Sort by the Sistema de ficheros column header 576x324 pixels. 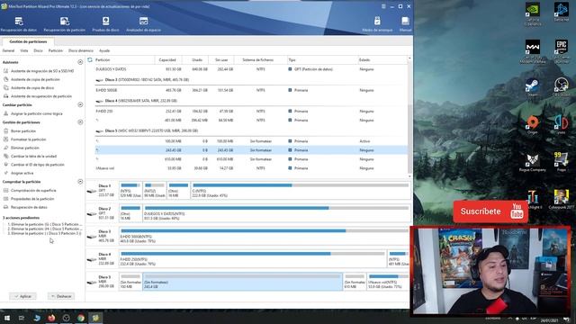tap(257, 60)
